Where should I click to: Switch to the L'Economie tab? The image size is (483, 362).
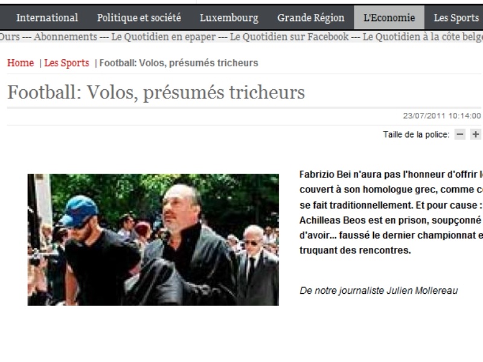[389, 17]
